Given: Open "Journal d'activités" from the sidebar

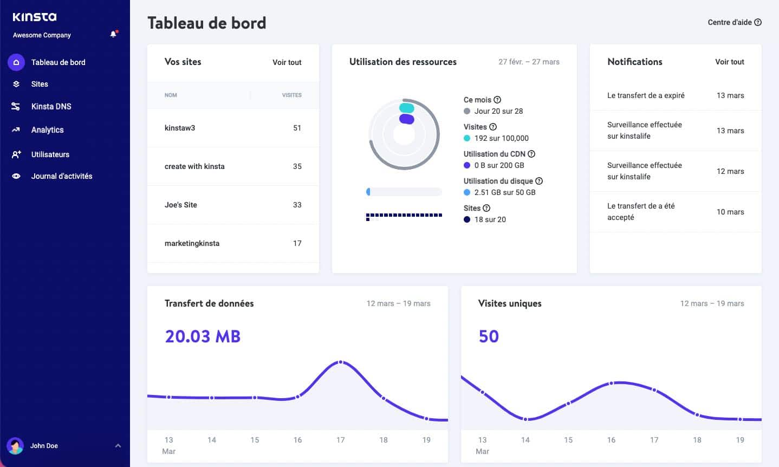Looking at the screenshot, I should click(61, 176).
